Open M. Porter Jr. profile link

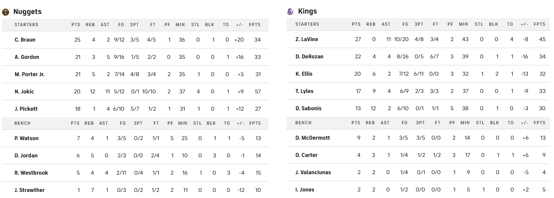pyautogui.click(x=30, y=74)
